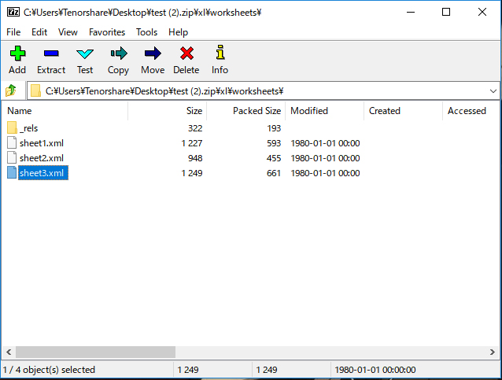Open the Favorites menu
Screen dimensions: 502x380
[x=107, y=32]
